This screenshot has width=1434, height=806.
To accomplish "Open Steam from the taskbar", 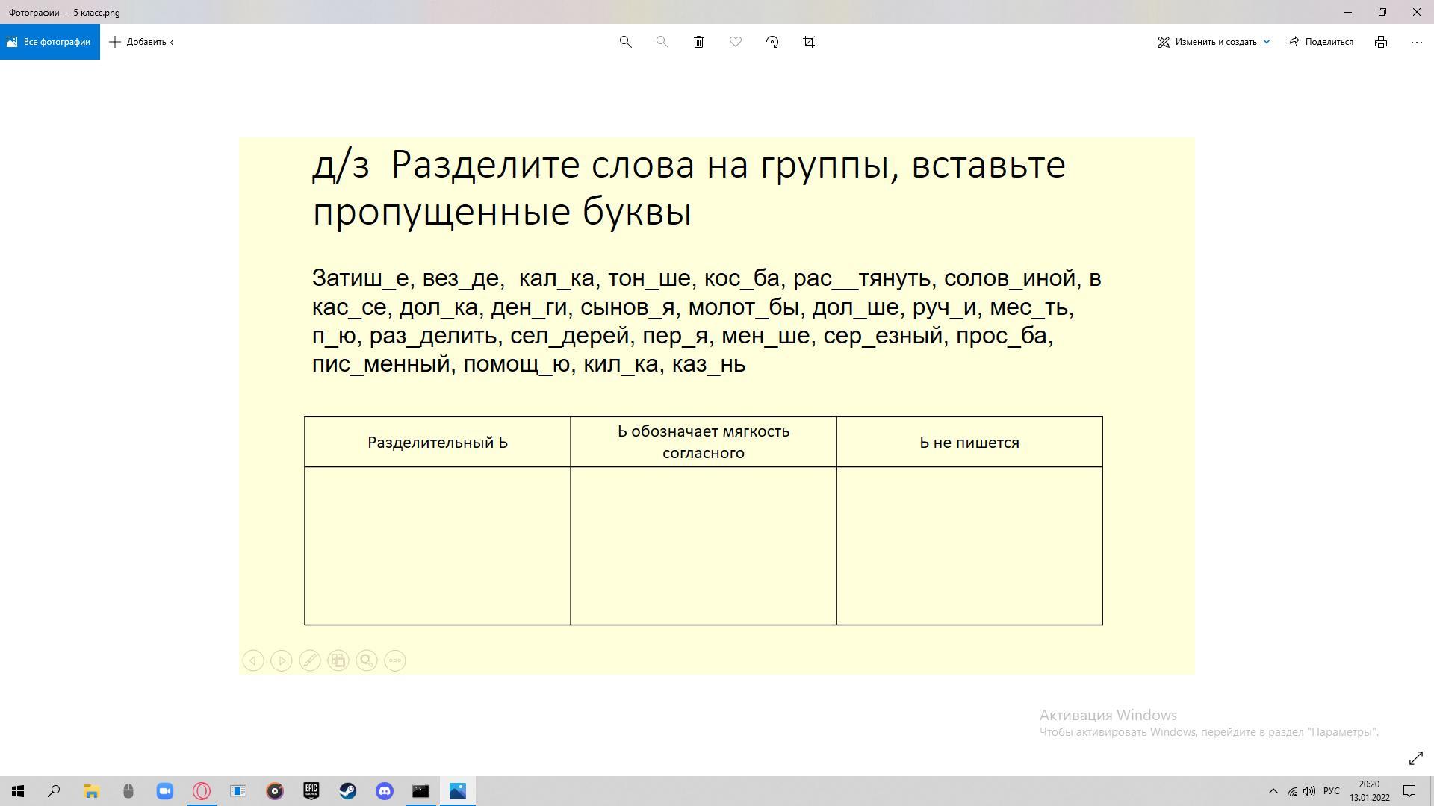I will 348,791.
